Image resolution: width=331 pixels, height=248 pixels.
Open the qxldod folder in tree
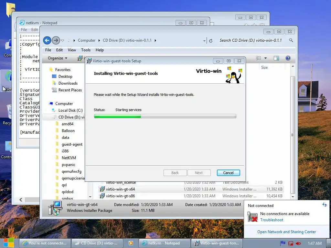[x=67, y=192]
